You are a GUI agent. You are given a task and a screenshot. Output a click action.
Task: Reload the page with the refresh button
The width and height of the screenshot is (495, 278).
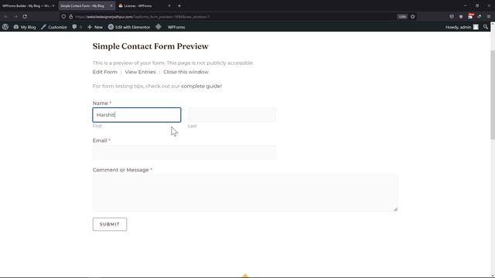point(25,16)
